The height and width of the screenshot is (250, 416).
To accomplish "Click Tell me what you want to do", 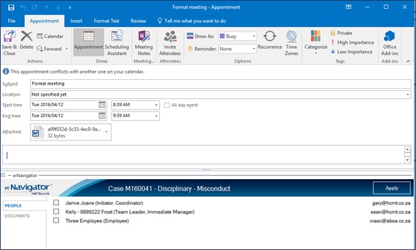I will coord(192,21).
